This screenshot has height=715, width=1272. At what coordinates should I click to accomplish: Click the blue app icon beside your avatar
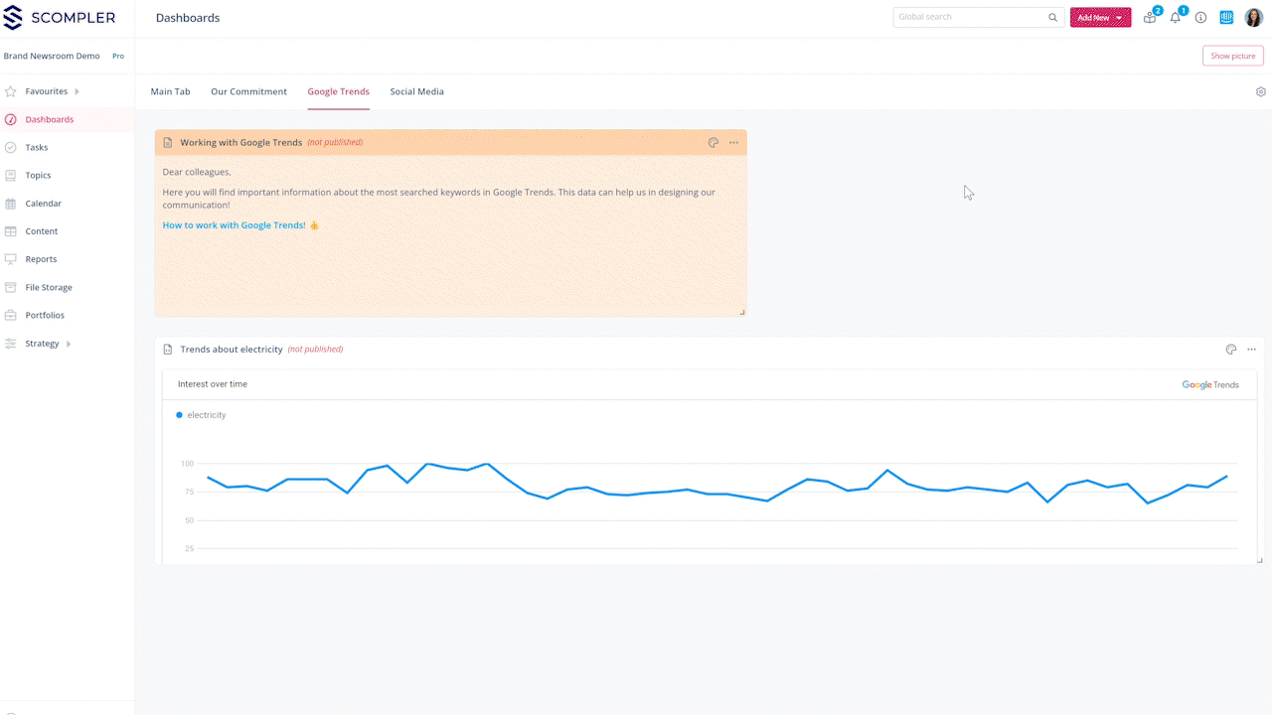point(1226,17)
